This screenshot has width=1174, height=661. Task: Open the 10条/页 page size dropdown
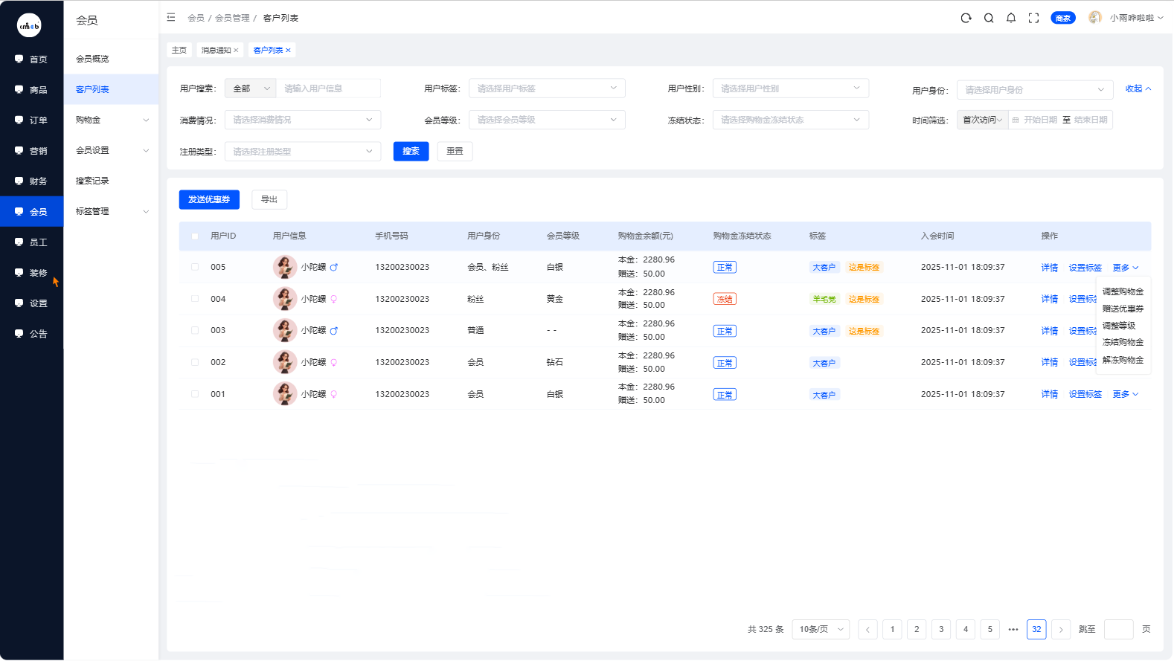[x=821, y=629]
